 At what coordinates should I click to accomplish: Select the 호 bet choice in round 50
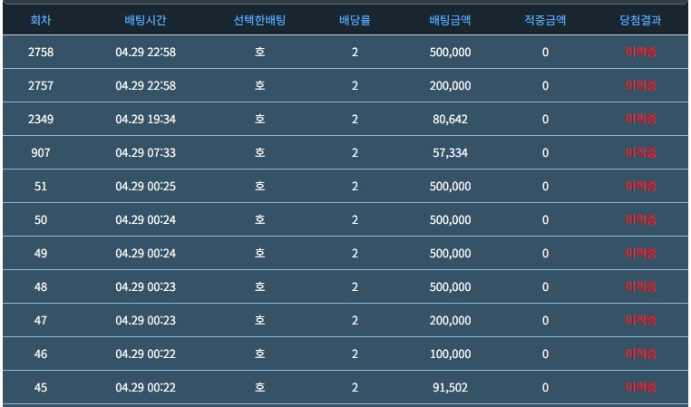pyautogui.click(x=259, y=220)
